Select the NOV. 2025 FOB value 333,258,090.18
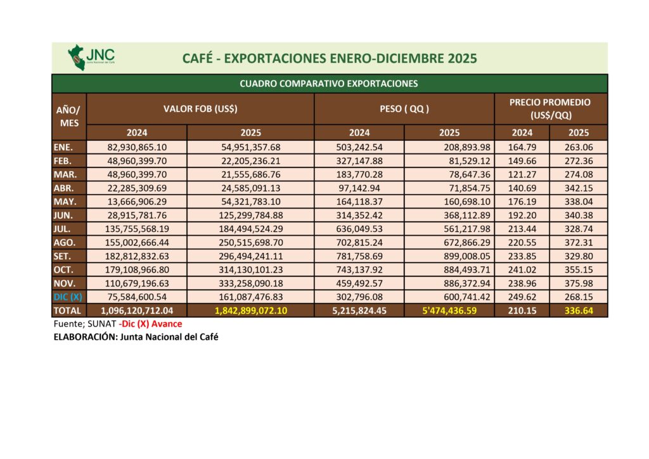The width and height of the screenshot is (649, 459). 251,283
